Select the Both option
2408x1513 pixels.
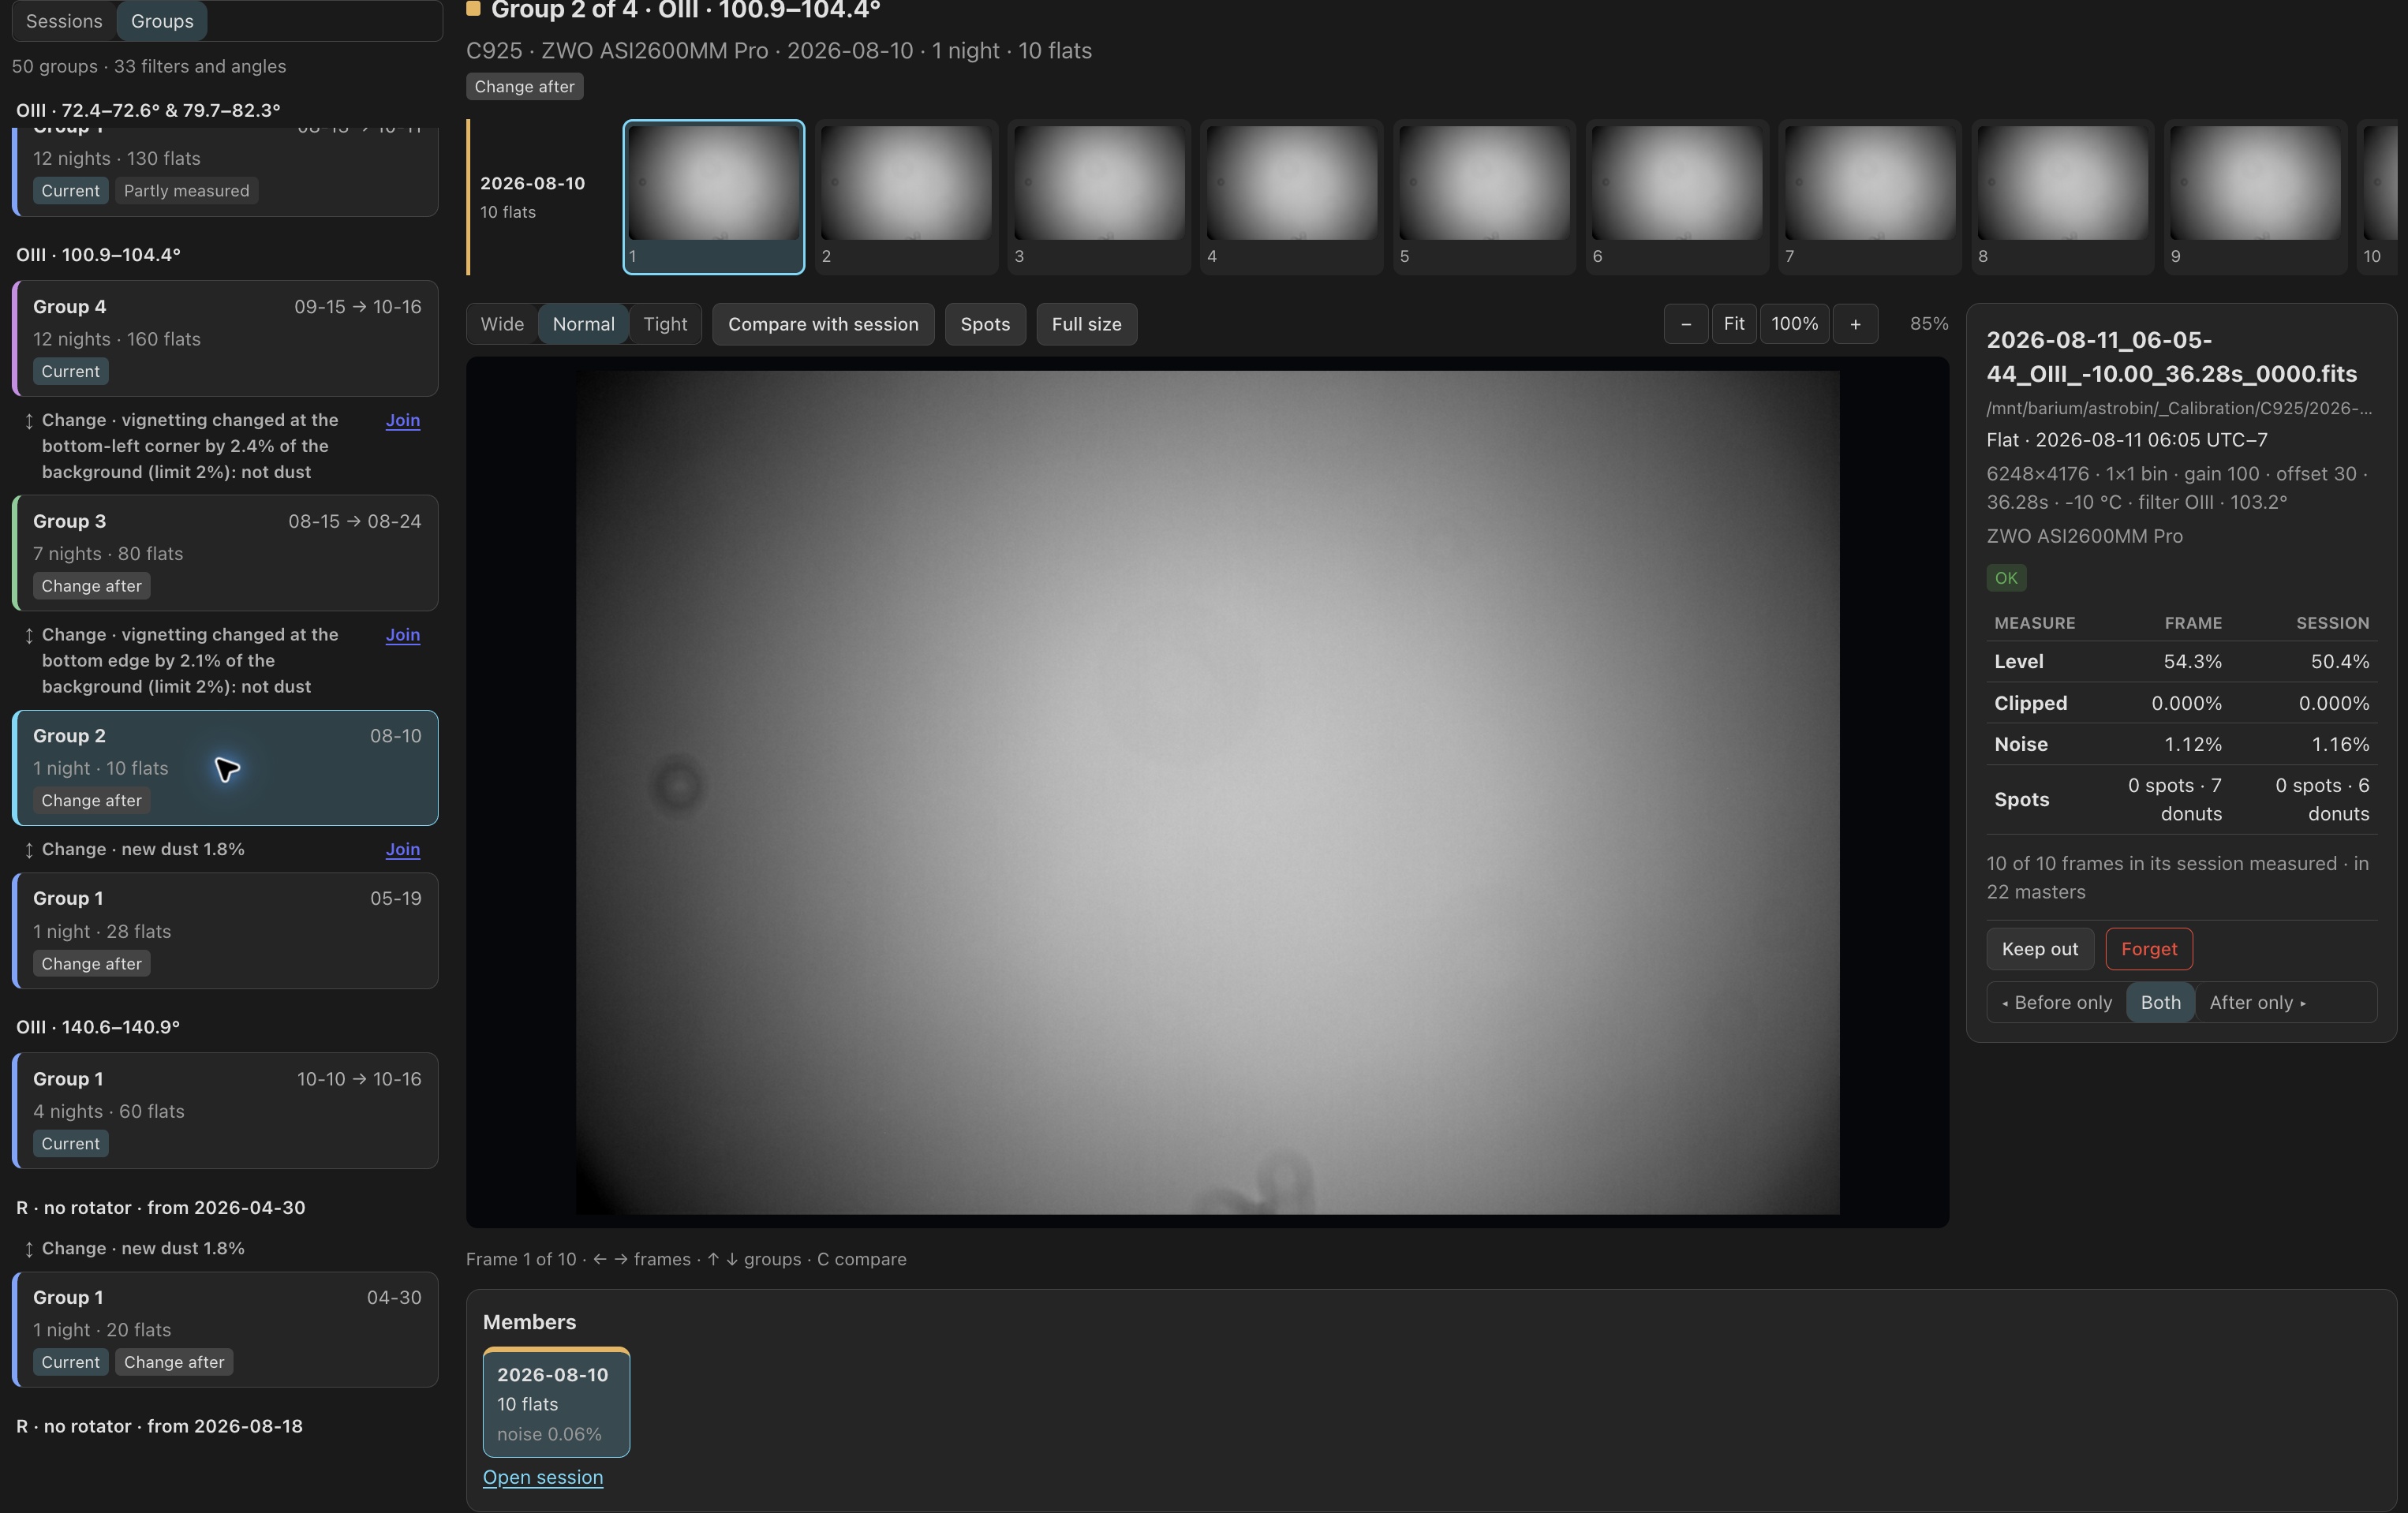(2160, 1002)
